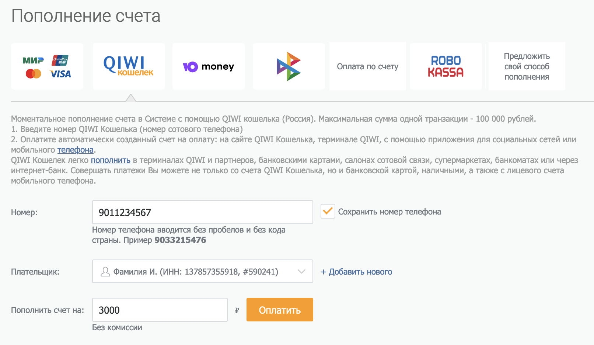Choose QIWI Кошелек payment option
Image resolution: width=594 pixels, height=345 pixels.
pyautogui.click(x=129, y=66)
